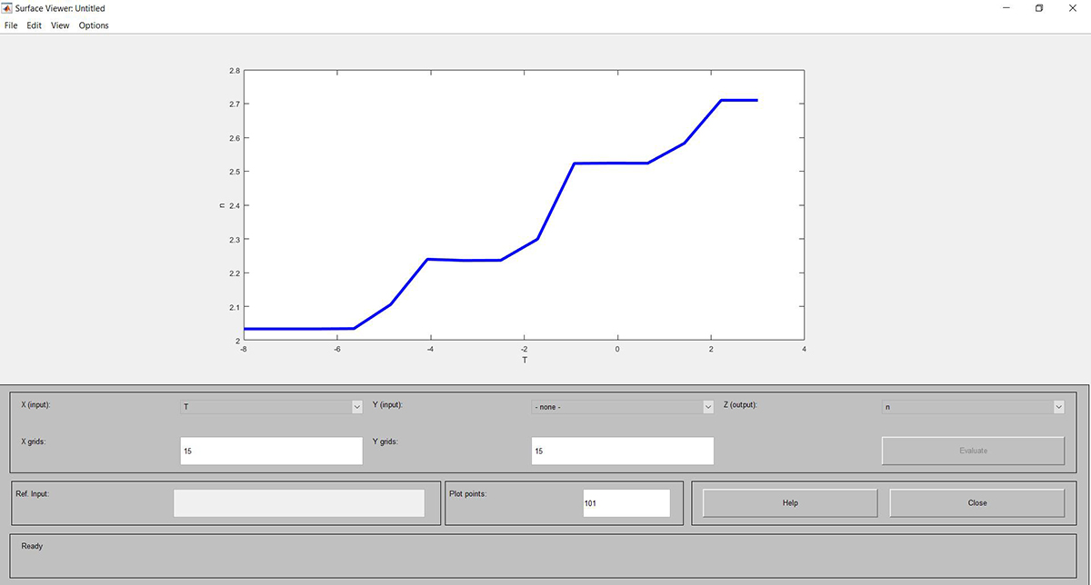Open the Edit menu

point(34,25)
